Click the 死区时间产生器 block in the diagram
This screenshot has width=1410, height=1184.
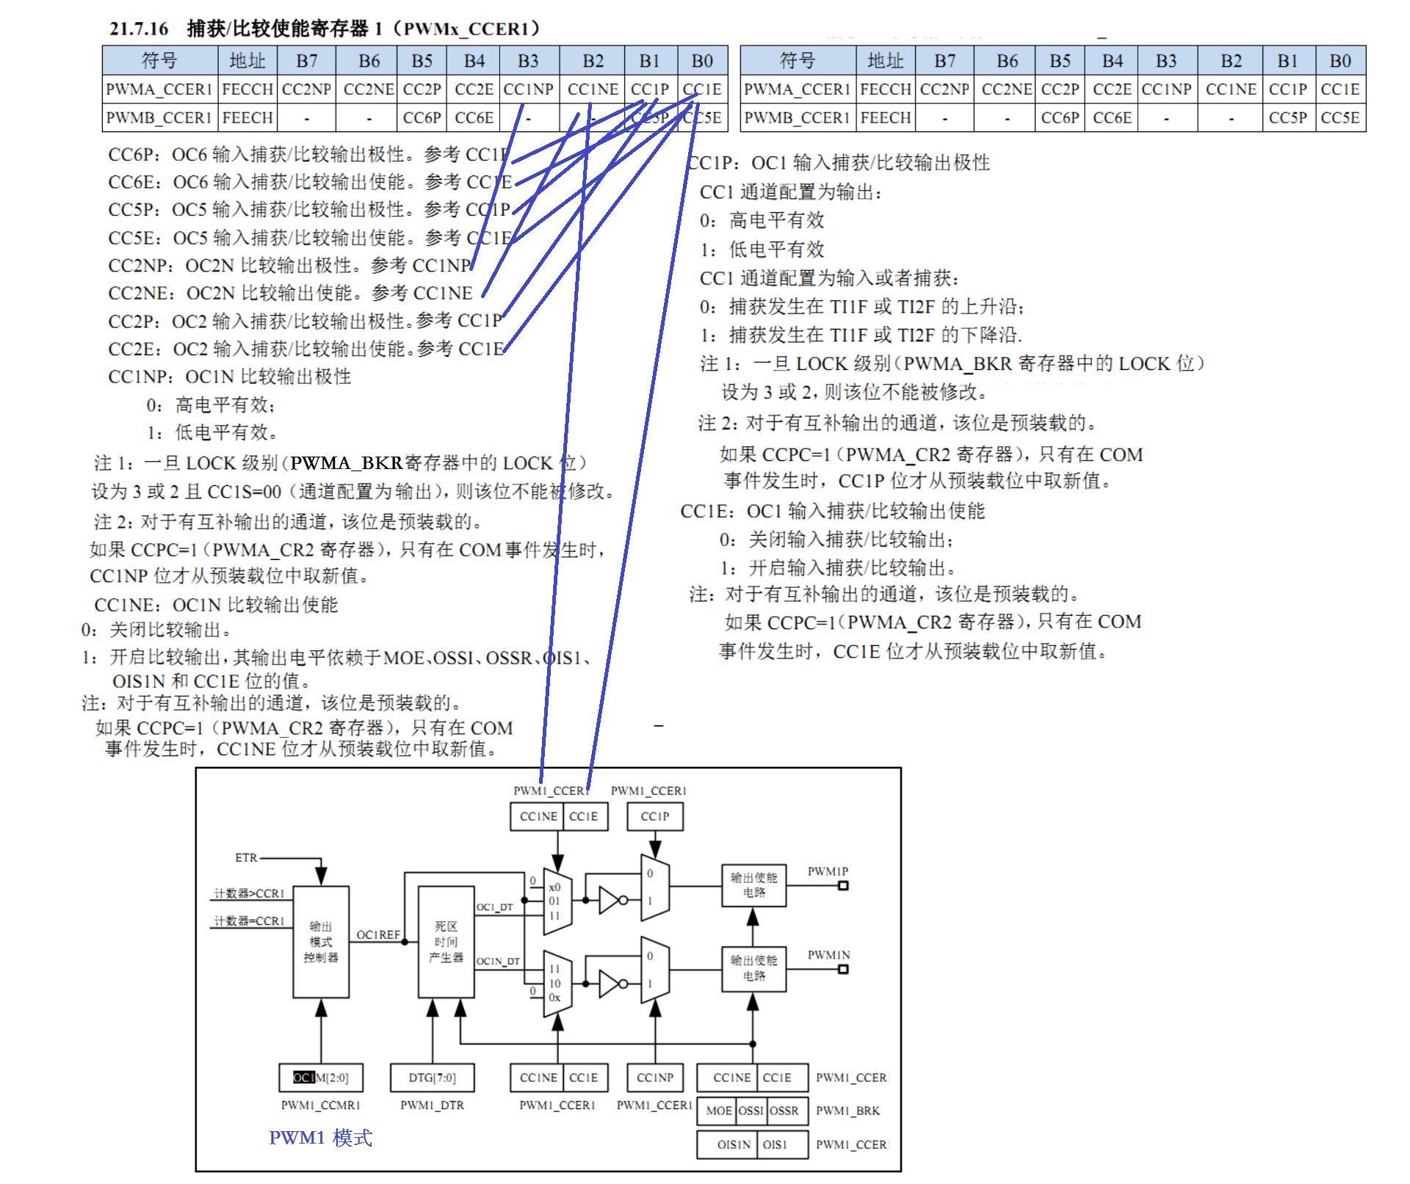[x=446, y=942]
